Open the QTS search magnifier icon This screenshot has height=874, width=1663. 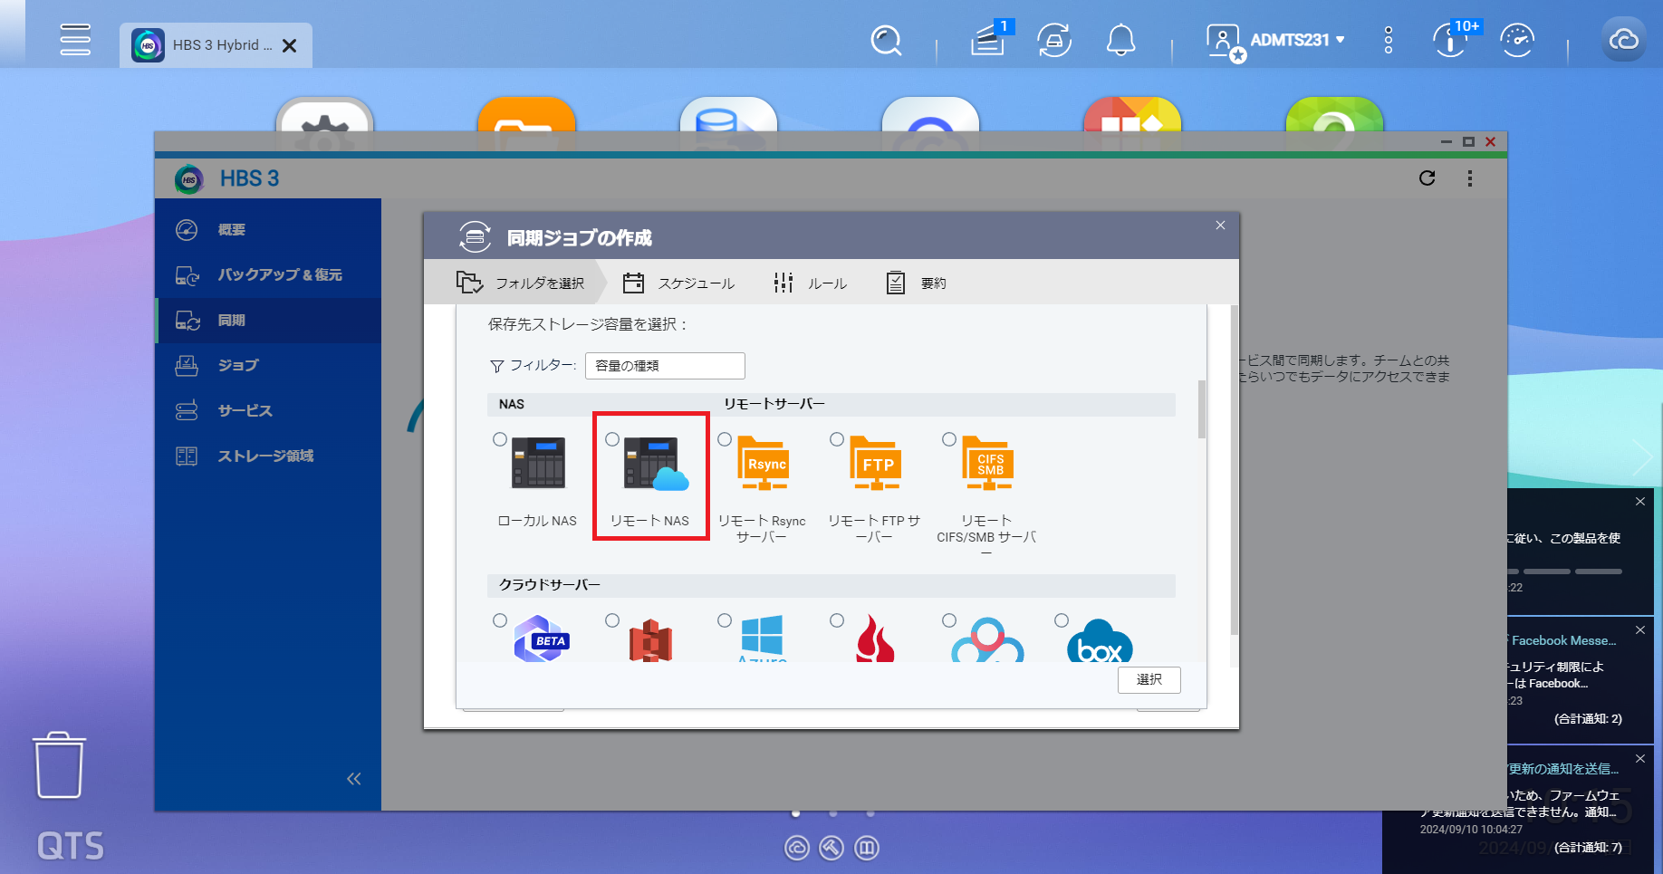pyautogui.click(x=886, y=41)
